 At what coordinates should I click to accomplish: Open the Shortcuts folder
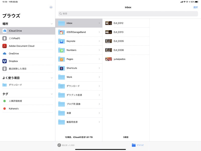point(72,68)
